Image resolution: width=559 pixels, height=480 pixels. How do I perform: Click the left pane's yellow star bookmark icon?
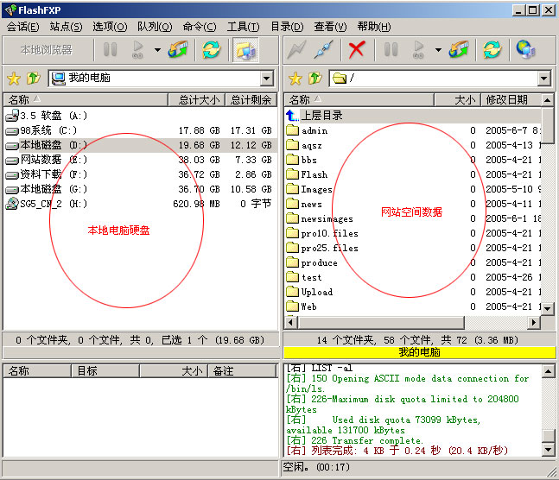tap(13, 79)
